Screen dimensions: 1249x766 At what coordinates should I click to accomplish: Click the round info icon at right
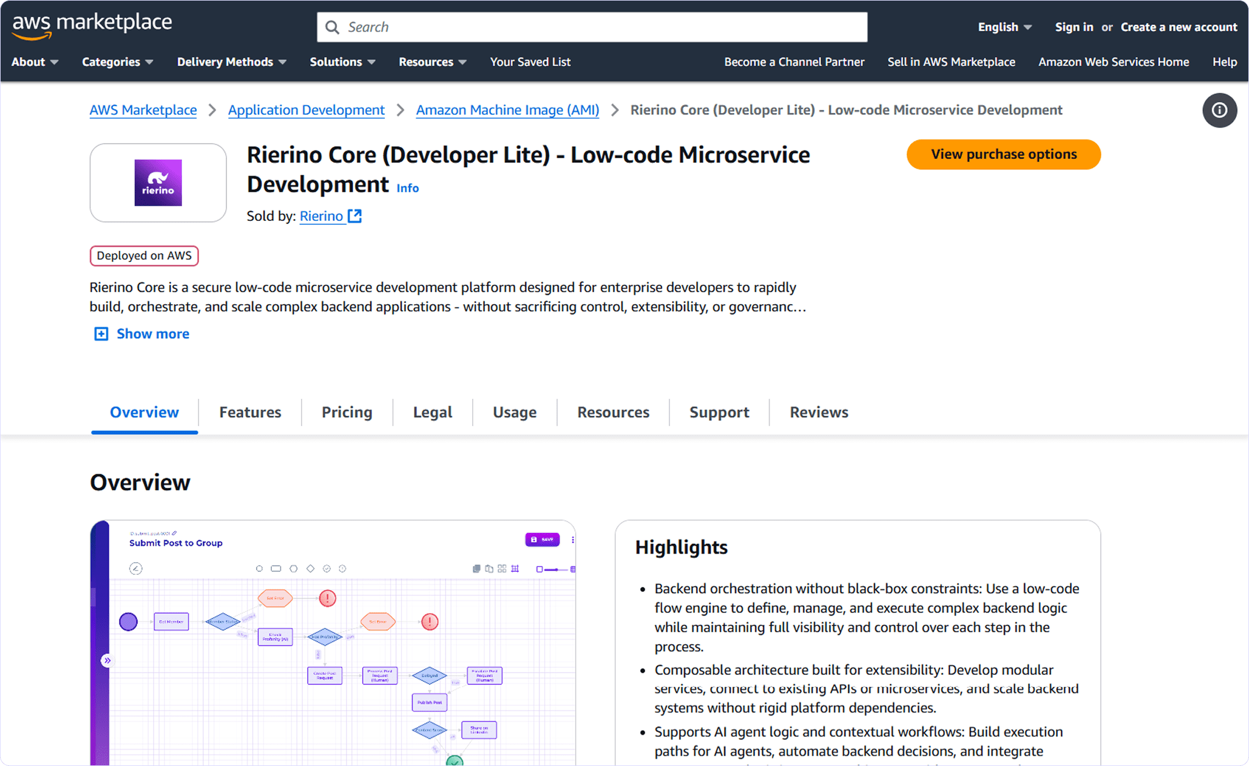[1219, 110]
